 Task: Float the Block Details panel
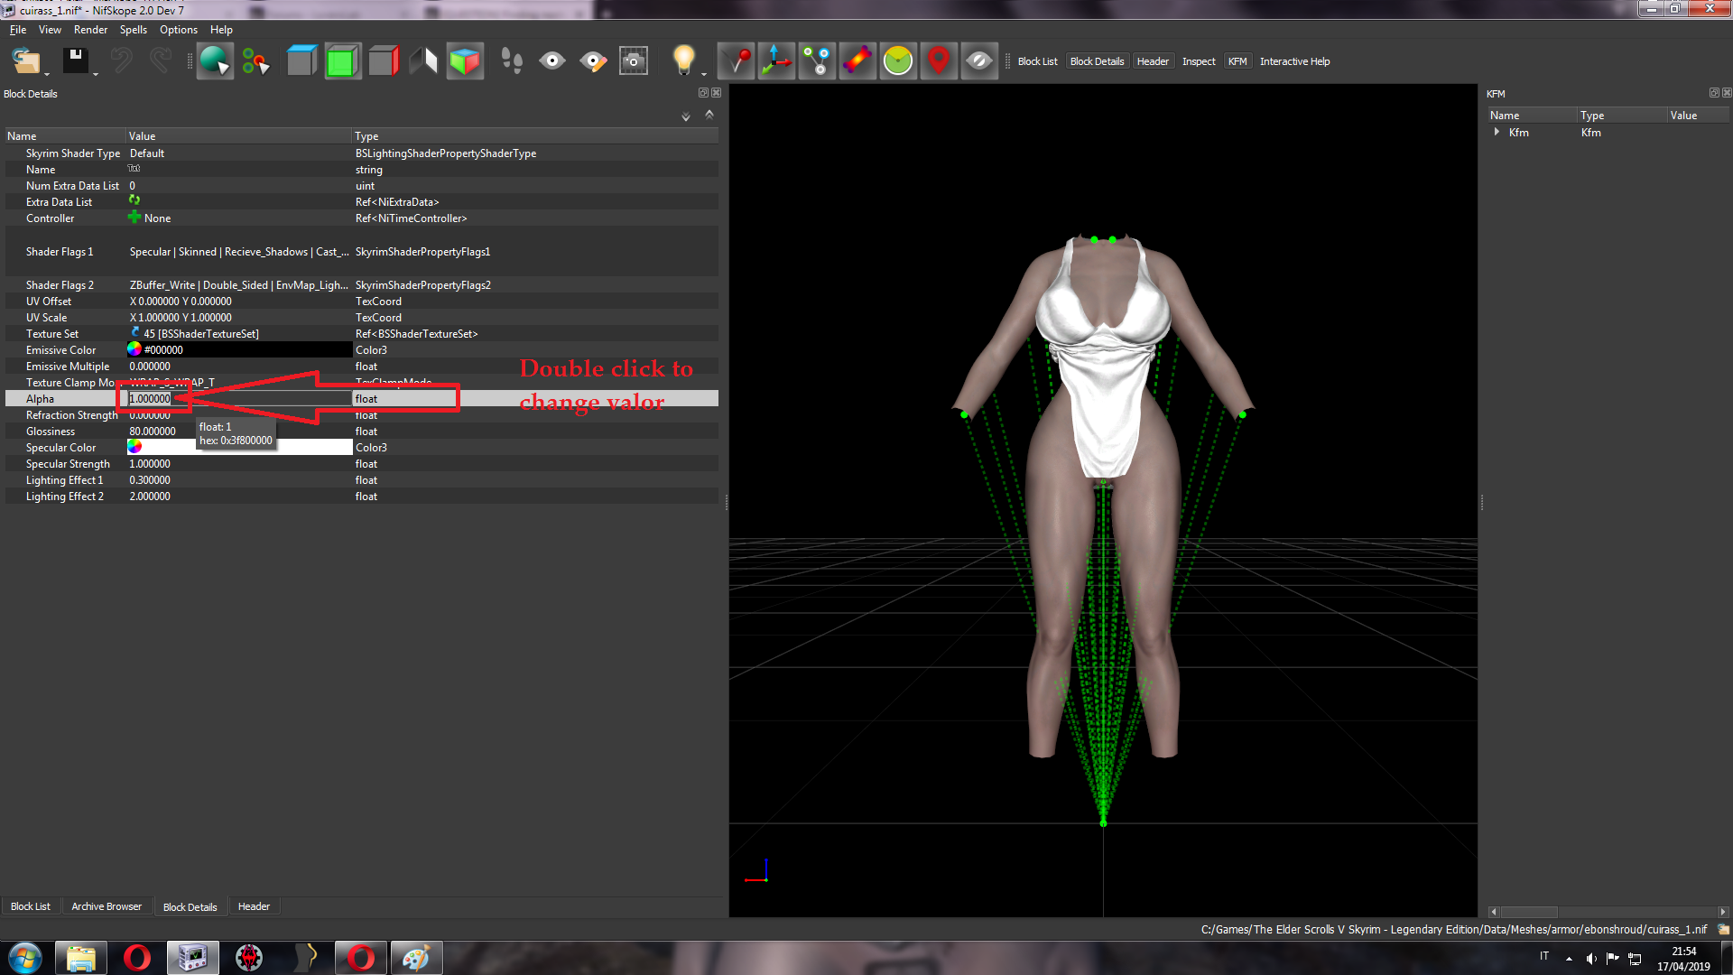(703, 93)
